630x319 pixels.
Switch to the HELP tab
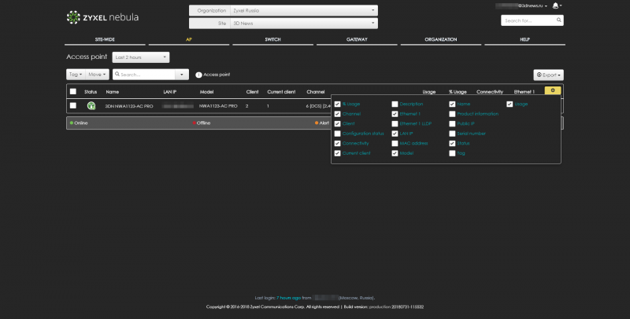point(524,39)
